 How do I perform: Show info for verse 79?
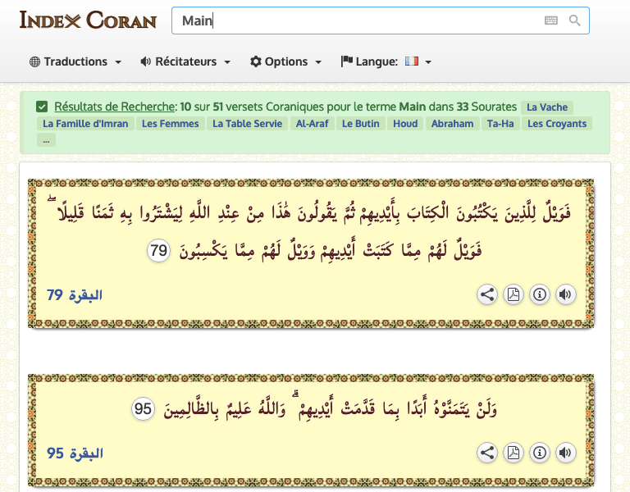pos(540,295)
